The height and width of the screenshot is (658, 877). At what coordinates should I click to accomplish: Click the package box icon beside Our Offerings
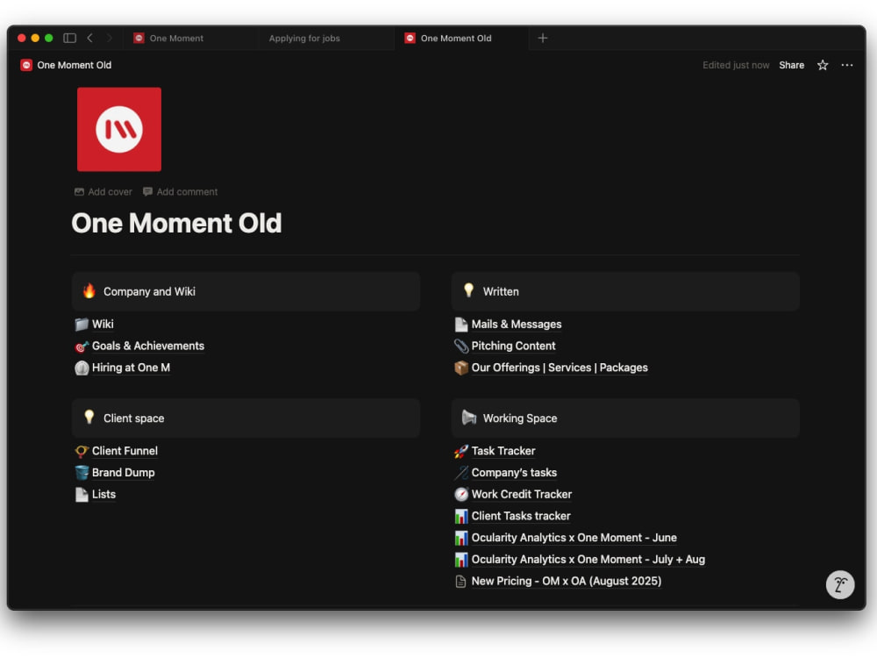click(461, 368)
